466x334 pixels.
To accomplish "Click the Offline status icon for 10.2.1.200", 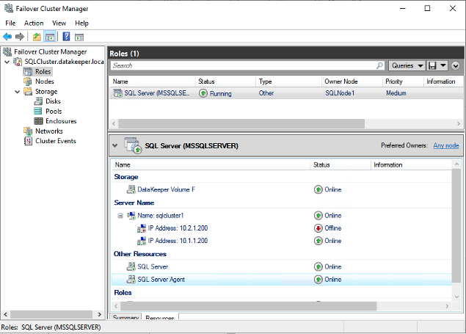I will 318,228.
